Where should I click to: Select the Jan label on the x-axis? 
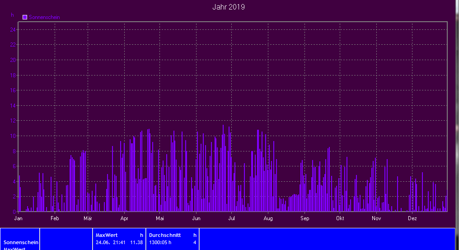coord(19,219)
